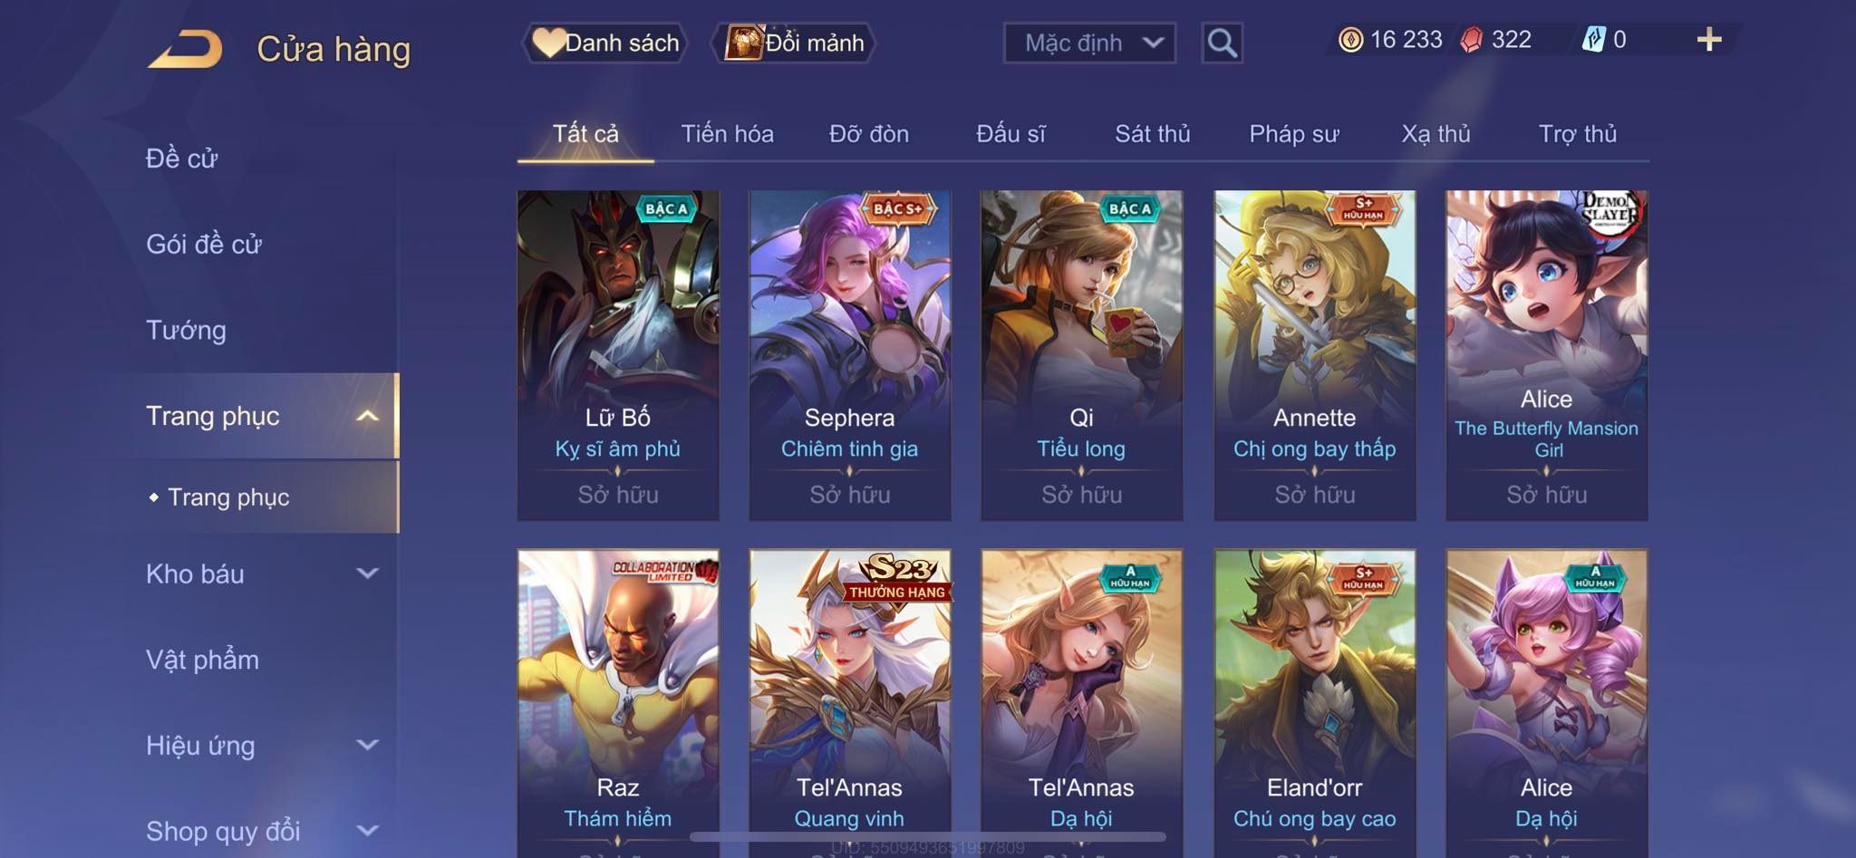Click the gold coin balance icon
This screenshot has width=1856, height=858.
[1350, 40]
